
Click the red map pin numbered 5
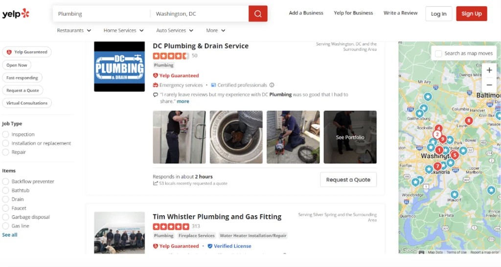(x=455, y=155)
